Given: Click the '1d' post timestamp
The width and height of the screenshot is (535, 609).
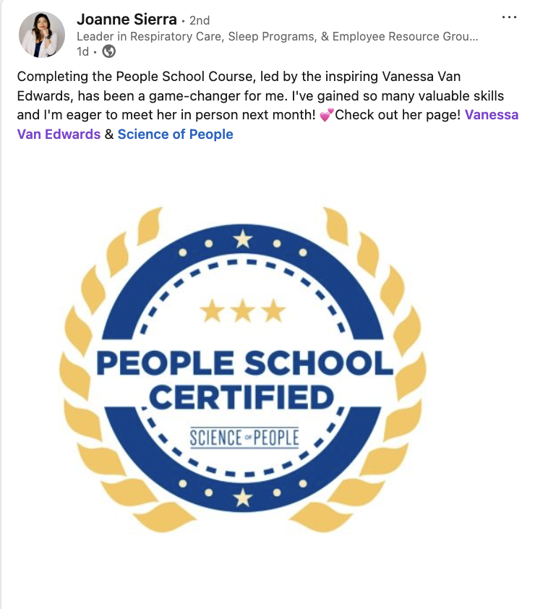Looking at the screenshot, I should pyautogui.click(x=83, y=51).
